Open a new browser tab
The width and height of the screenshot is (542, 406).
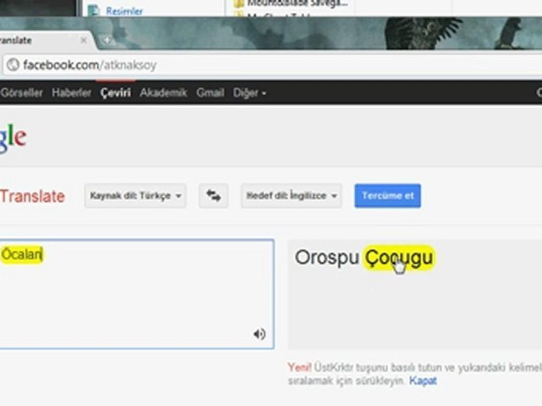click(107, 41)
